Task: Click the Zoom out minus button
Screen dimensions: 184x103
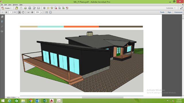Action: (28, 12)
